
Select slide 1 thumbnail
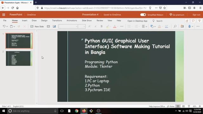coord(19,41)
